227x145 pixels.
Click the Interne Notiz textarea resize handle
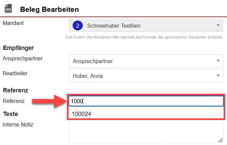tap(220, 140)
